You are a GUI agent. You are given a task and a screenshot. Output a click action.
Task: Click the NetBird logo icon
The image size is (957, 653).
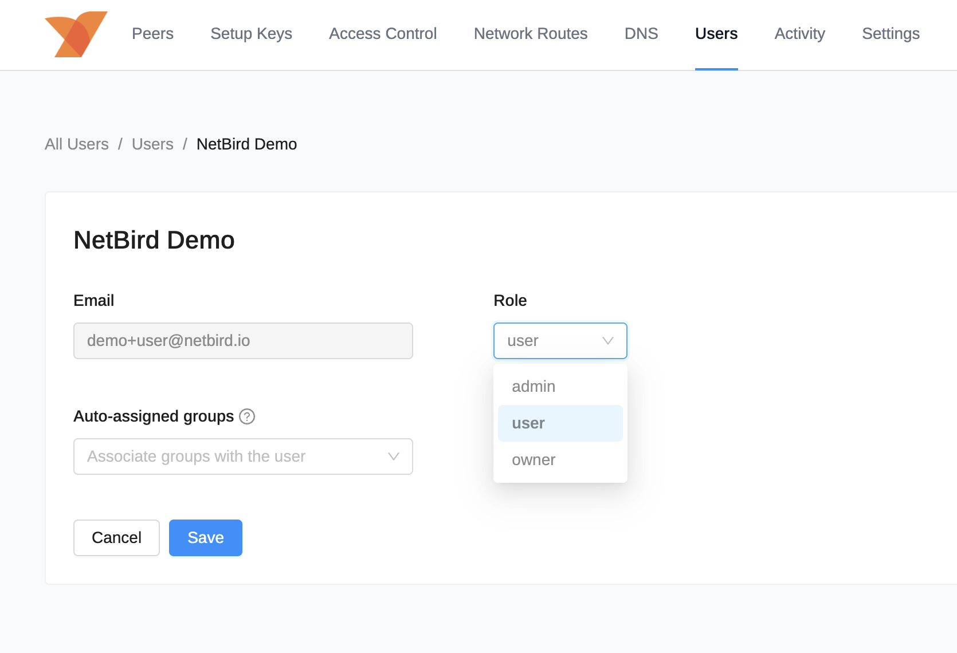click(76, 34)
